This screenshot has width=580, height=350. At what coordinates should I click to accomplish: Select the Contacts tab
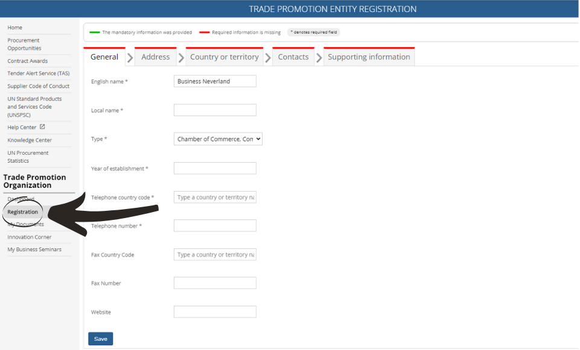[293, 57]
